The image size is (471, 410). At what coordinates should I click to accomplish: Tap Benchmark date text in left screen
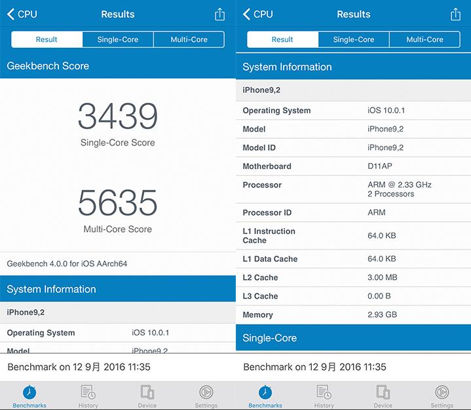click(79, 367)
